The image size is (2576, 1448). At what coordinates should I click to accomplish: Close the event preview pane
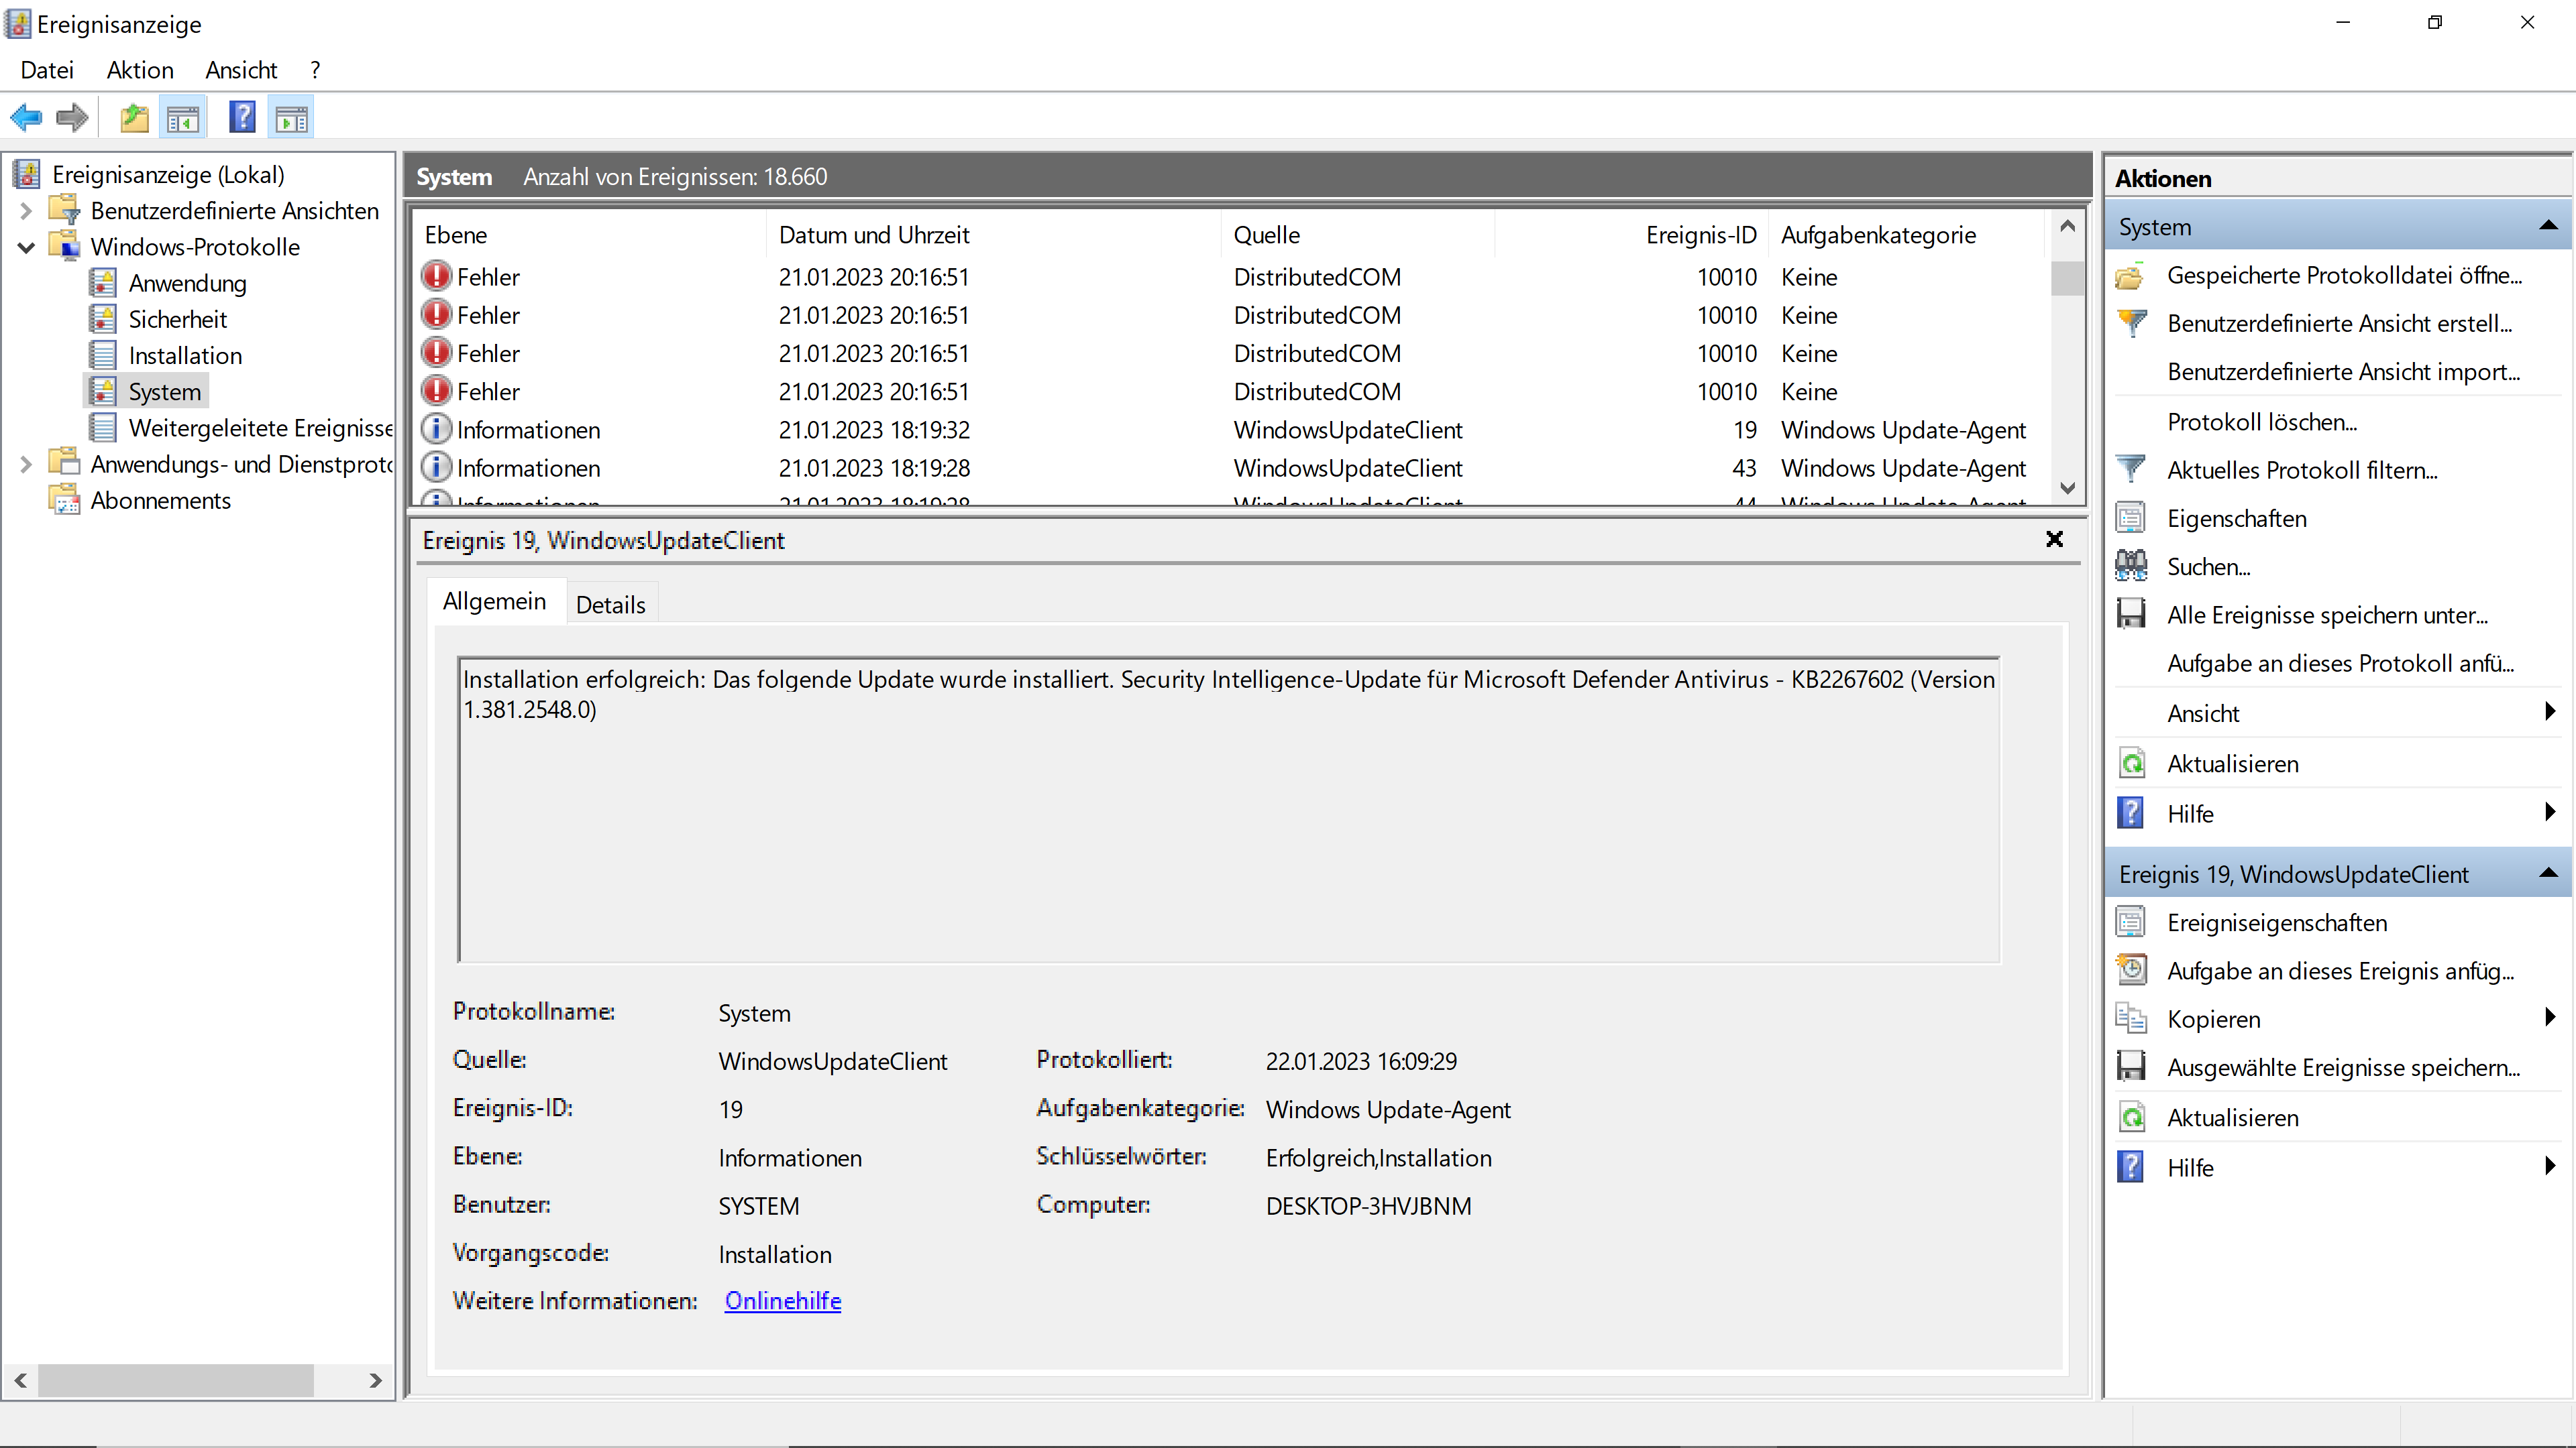pos(2054,540)
